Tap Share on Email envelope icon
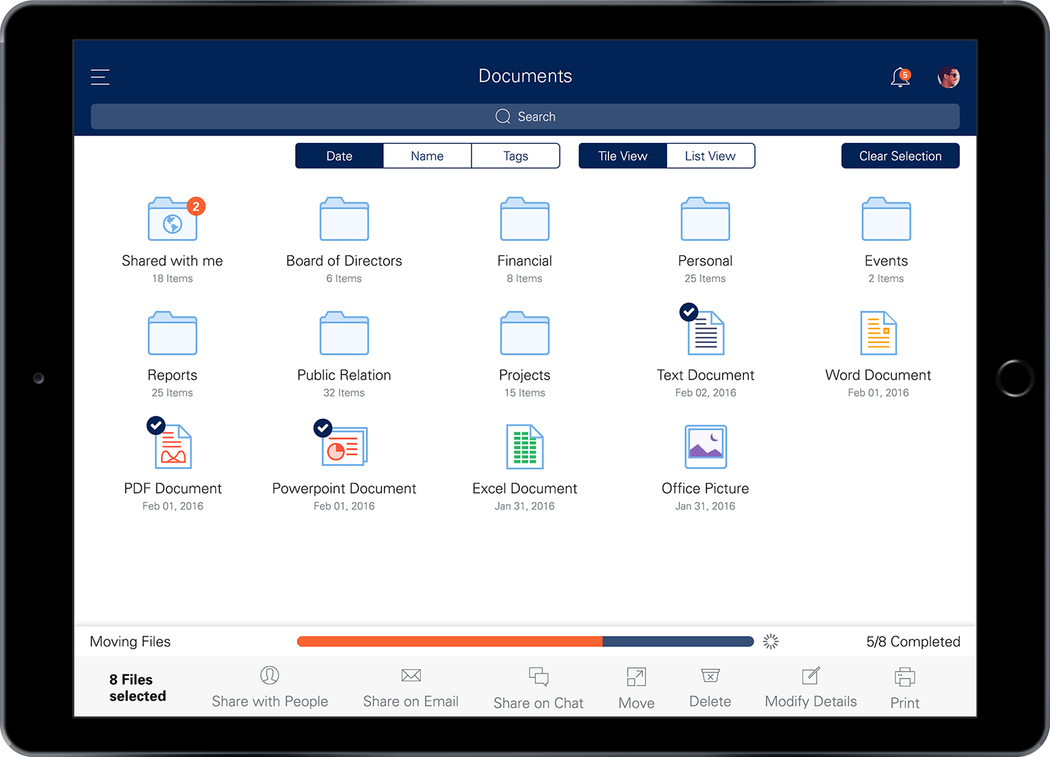 (411, 675)
